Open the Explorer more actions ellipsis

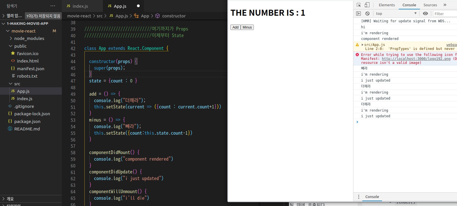[x=53, y=6]
